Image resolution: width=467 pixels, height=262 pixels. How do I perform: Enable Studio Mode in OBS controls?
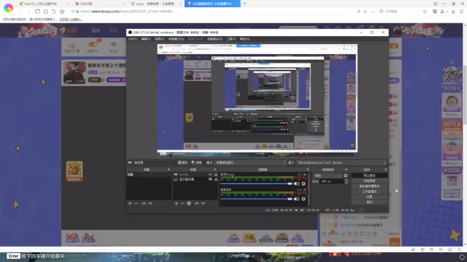[370, 192]
